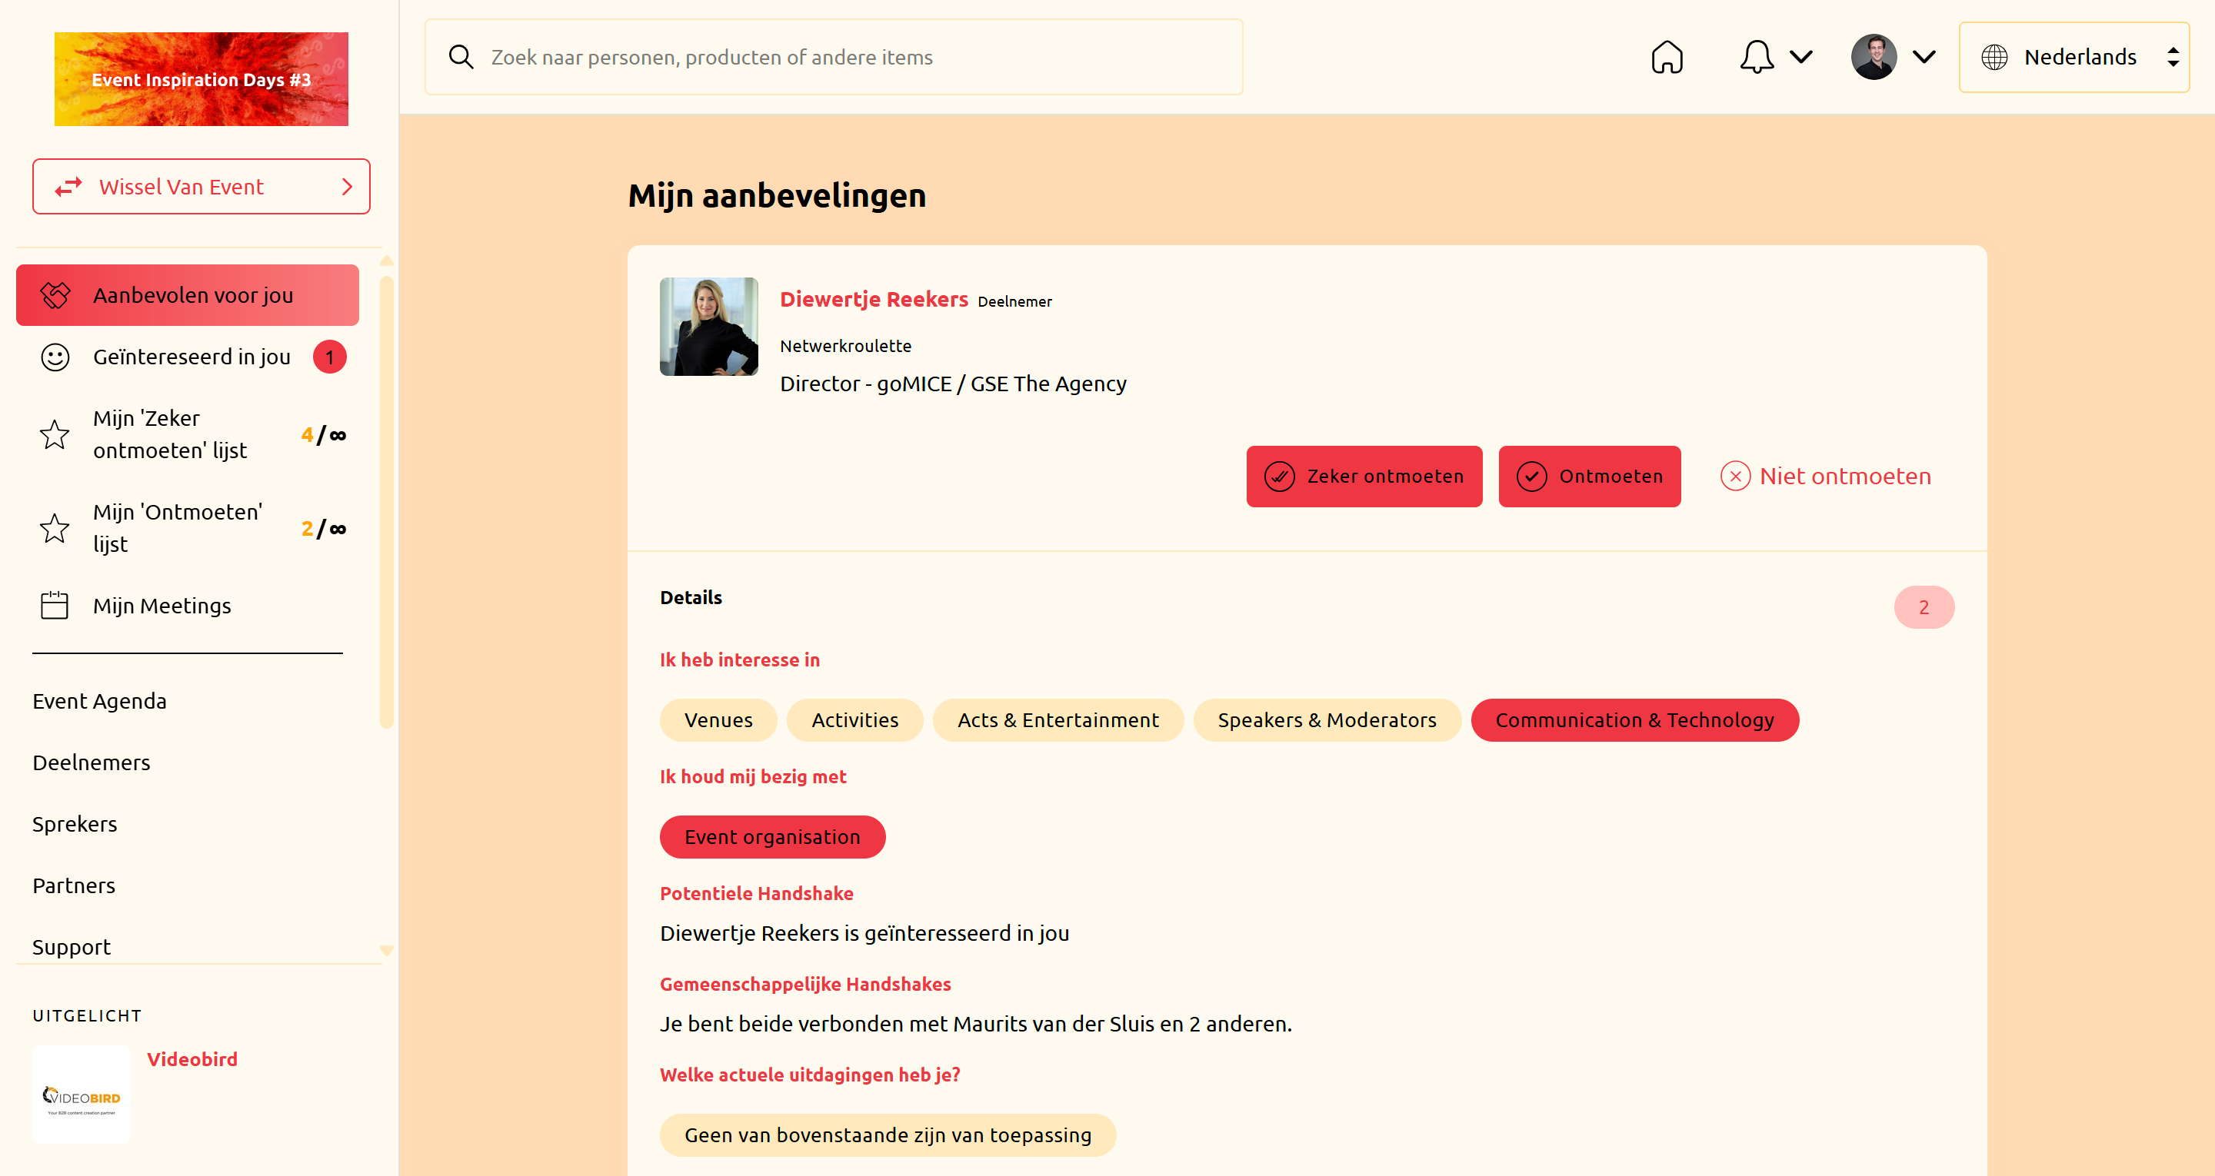This screenshot has width=2215, height=1176.
Task: Click the home icon in header
Action: pyautogui.click(x=1666, y=57)
